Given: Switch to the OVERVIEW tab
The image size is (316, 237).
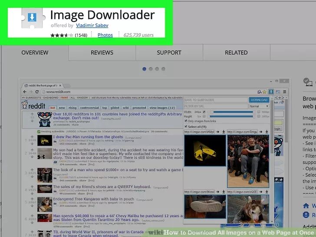Looking at the screenshot, I should [35, 53].
